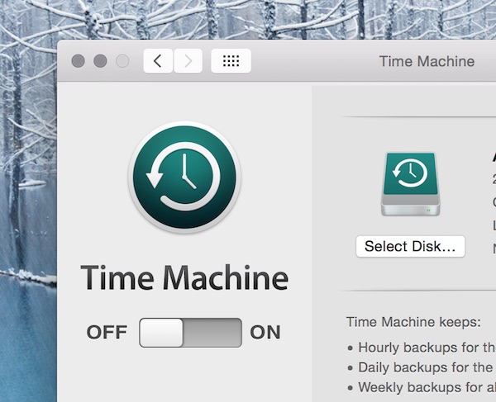Click the window zoom button

(122, 61)
